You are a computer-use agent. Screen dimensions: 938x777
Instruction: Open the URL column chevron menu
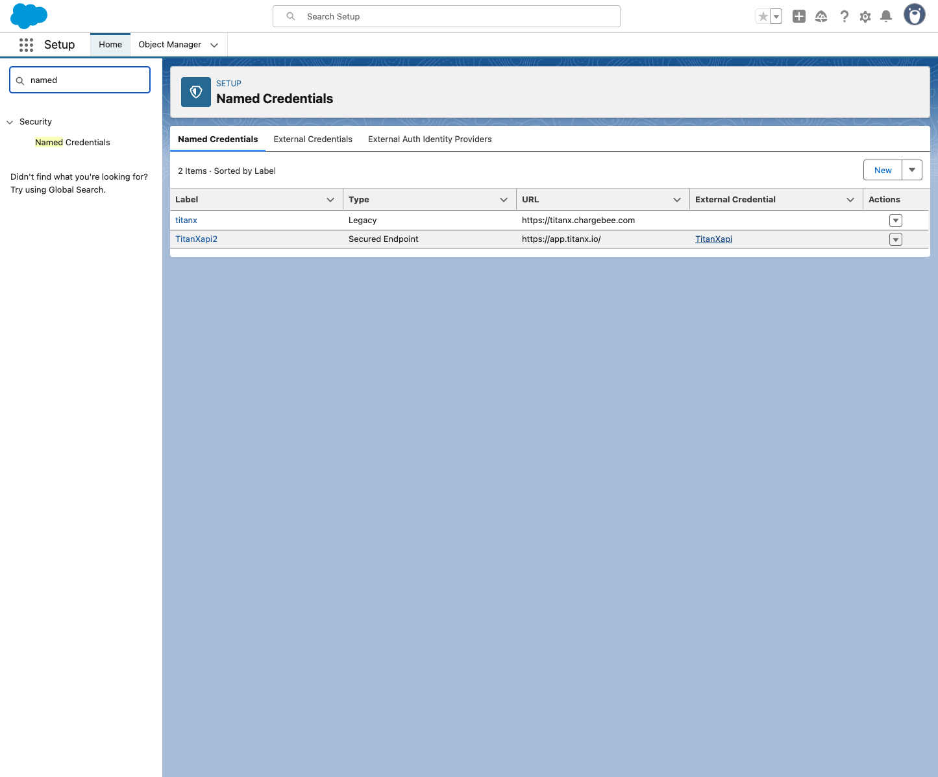pos(677,200)
